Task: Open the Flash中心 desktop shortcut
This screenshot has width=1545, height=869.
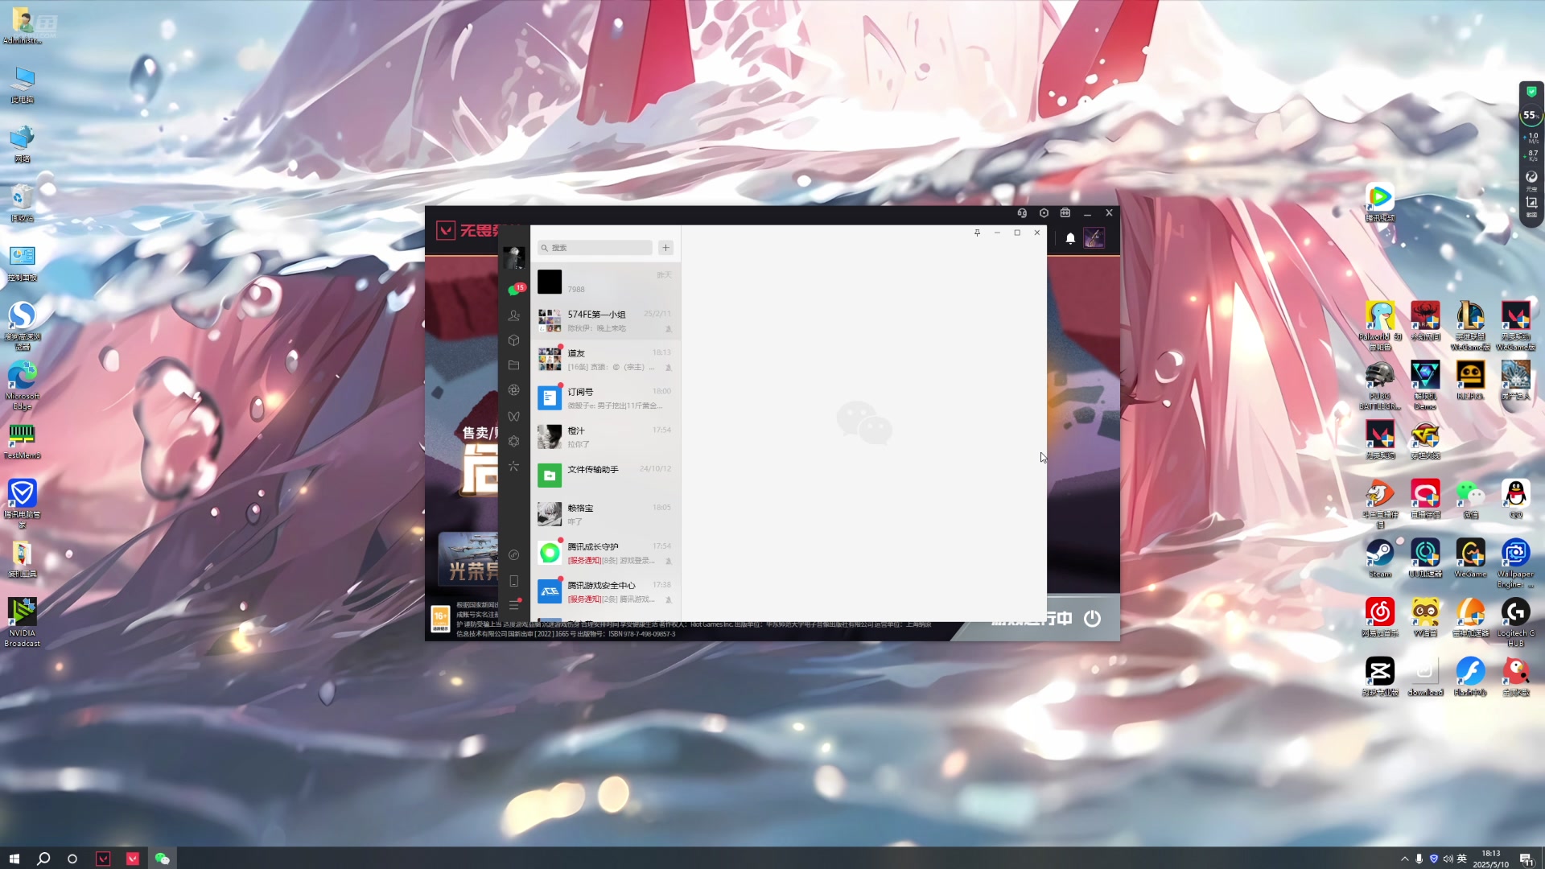Action: click(x=1470, y=676)
